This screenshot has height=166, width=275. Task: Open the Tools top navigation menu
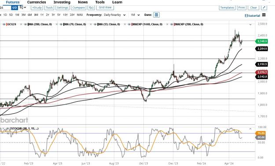tap(100, 2)
